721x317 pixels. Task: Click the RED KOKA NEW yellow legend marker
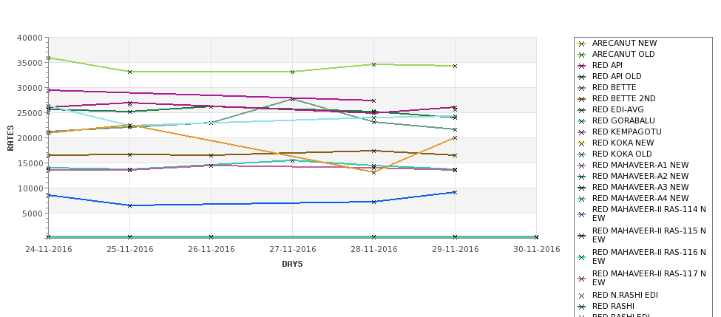click(x=581, y=144)
